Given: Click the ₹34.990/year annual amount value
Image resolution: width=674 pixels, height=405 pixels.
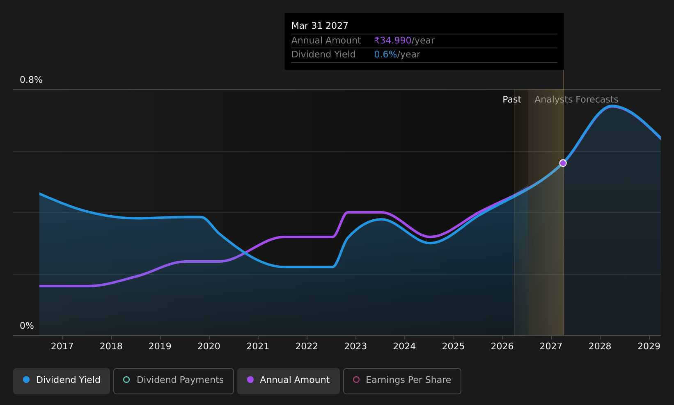Looking at the screenshot, I should coord(404,41).
